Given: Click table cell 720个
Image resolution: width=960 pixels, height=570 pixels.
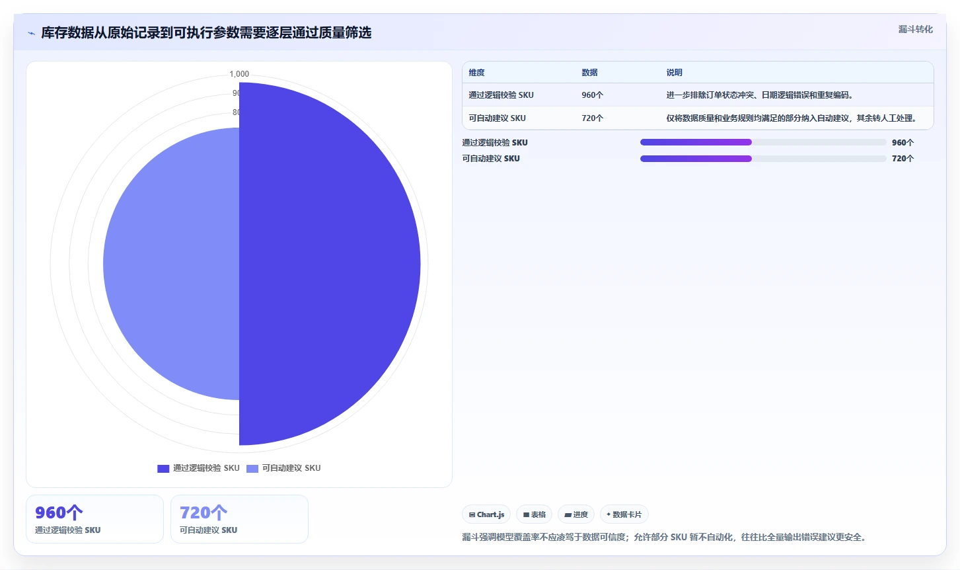Looking at the screenshot, I should [x=592, y=118].
